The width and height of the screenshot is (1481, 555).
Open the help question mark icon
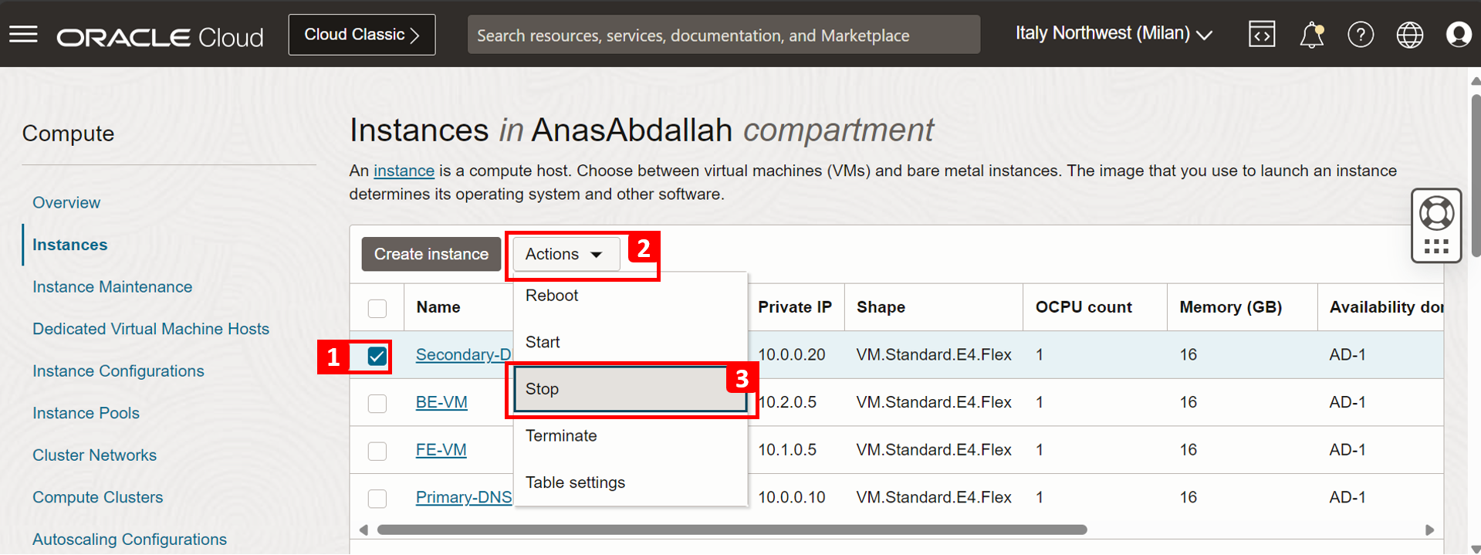click(1361, 35)
